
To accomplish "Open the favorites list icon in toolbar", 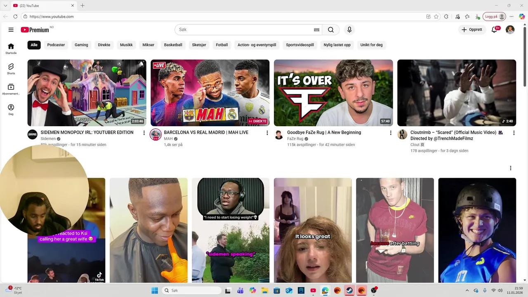I will [x=467, y=16].
